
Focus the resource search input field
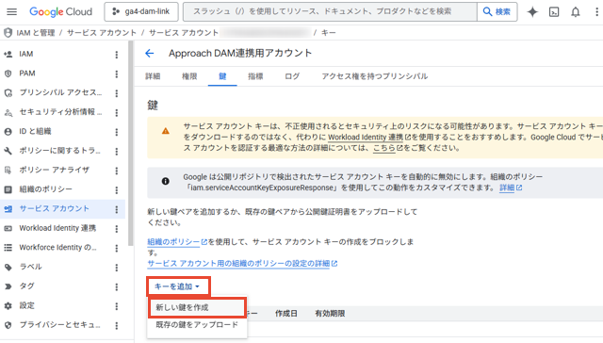(x=330, y=12)
